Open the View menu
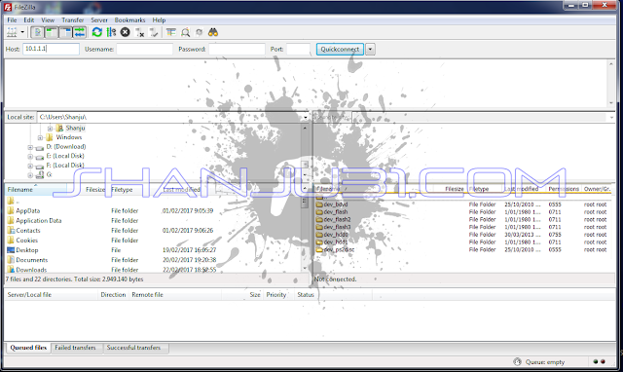Image resolution: width=623 pixels, height=372 pixels. pos(48,19)
